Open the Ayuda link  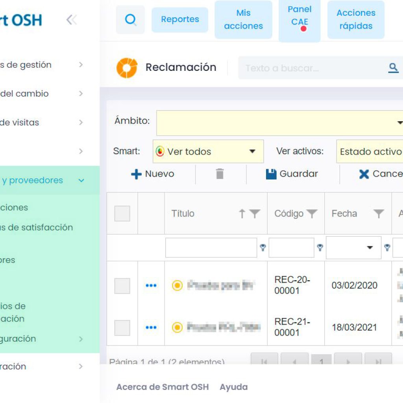point(234,387)
